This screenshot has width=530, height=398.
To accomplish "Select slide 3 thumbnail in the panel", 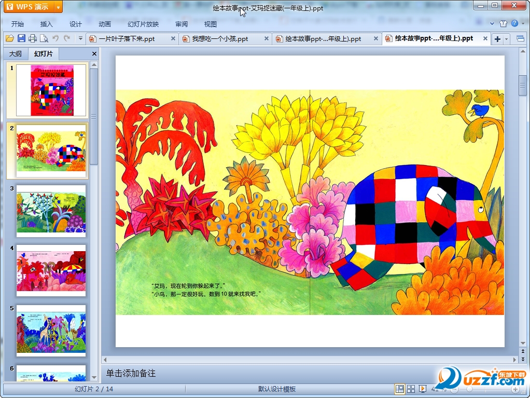I will point(51,211).
